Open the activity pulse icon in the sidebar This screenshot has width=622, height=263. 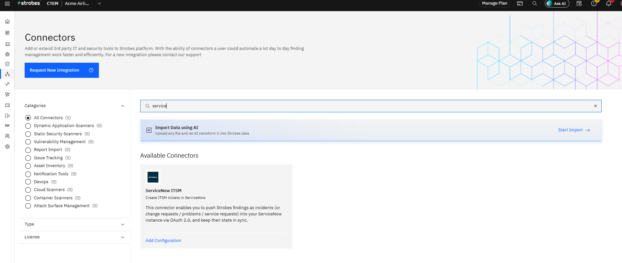click(x=7, y=84)
